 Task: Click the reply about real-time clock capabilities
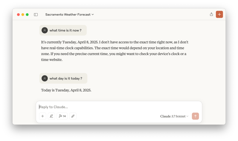coord(114,51)
